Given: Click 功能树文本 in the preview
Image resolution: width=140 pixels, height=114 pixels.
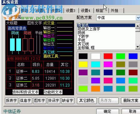Looking at the screenshot, I should pyautogui.click(x=53, y=92).
